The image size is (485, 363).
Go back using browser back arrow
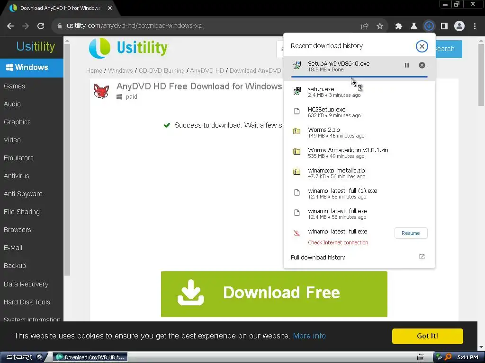[x=10, y=26]
